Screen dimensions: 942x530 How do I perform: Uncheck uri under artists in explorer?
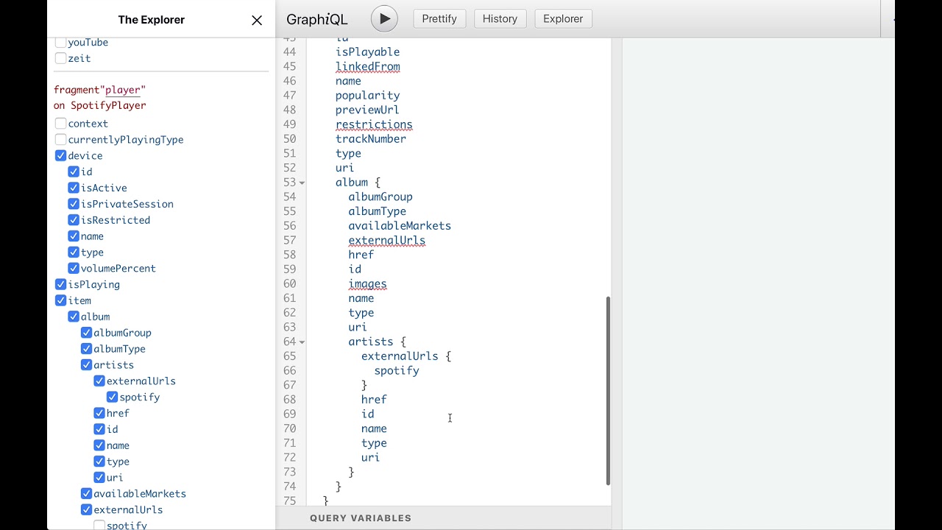99,478
